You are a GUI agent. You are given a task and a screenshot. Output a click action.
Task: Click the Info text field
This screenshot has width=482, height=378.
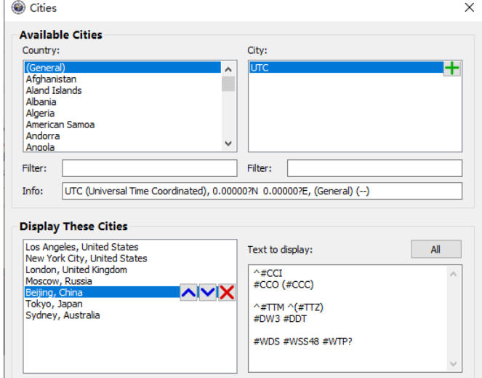[262, 191]
